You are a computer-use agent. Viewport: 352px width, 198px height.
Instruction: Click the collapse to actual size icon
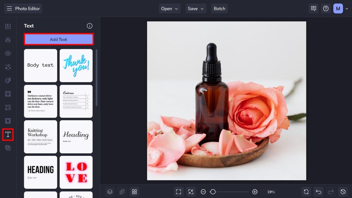pos(191,192)
